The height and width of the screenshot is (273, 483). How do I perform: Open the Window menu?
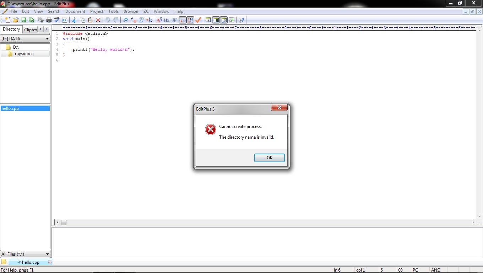pos(162,11)
